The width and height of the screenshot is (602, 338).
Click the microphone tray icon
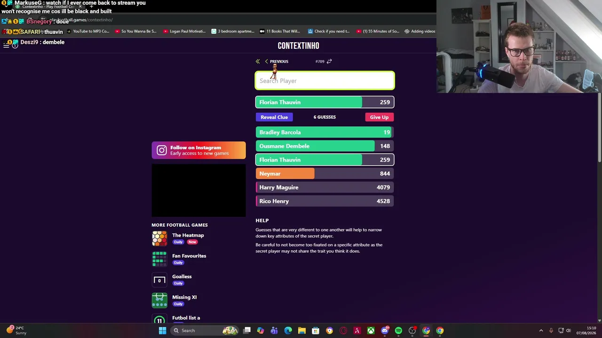[551, 330]
